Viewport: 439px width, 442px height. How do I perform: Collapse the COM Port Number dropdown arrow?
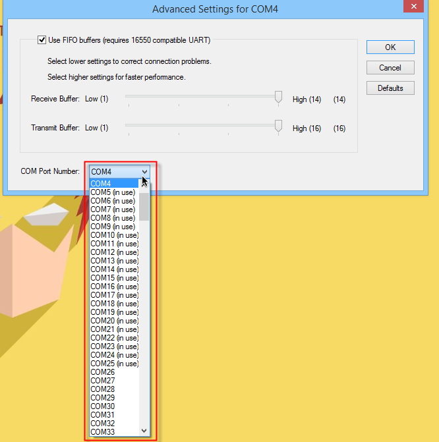click(144, 171)
